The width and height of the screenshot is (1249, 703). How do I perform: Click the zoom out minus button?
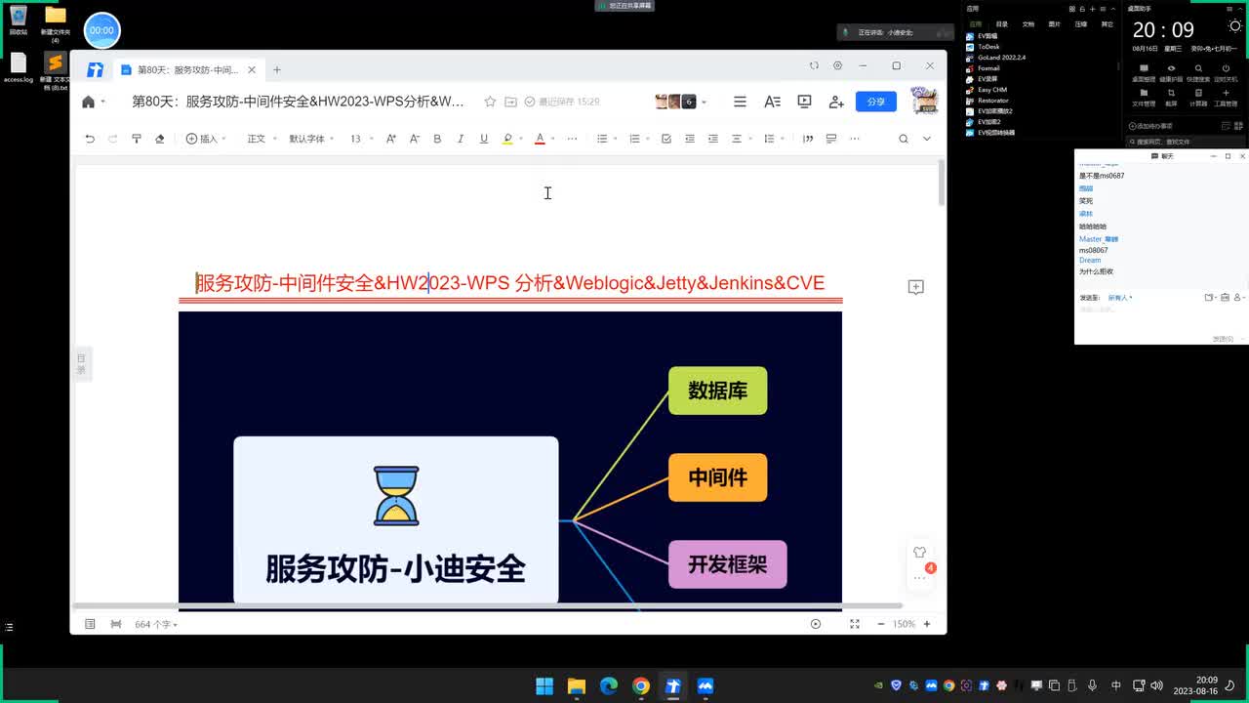[x=881, y=624]
